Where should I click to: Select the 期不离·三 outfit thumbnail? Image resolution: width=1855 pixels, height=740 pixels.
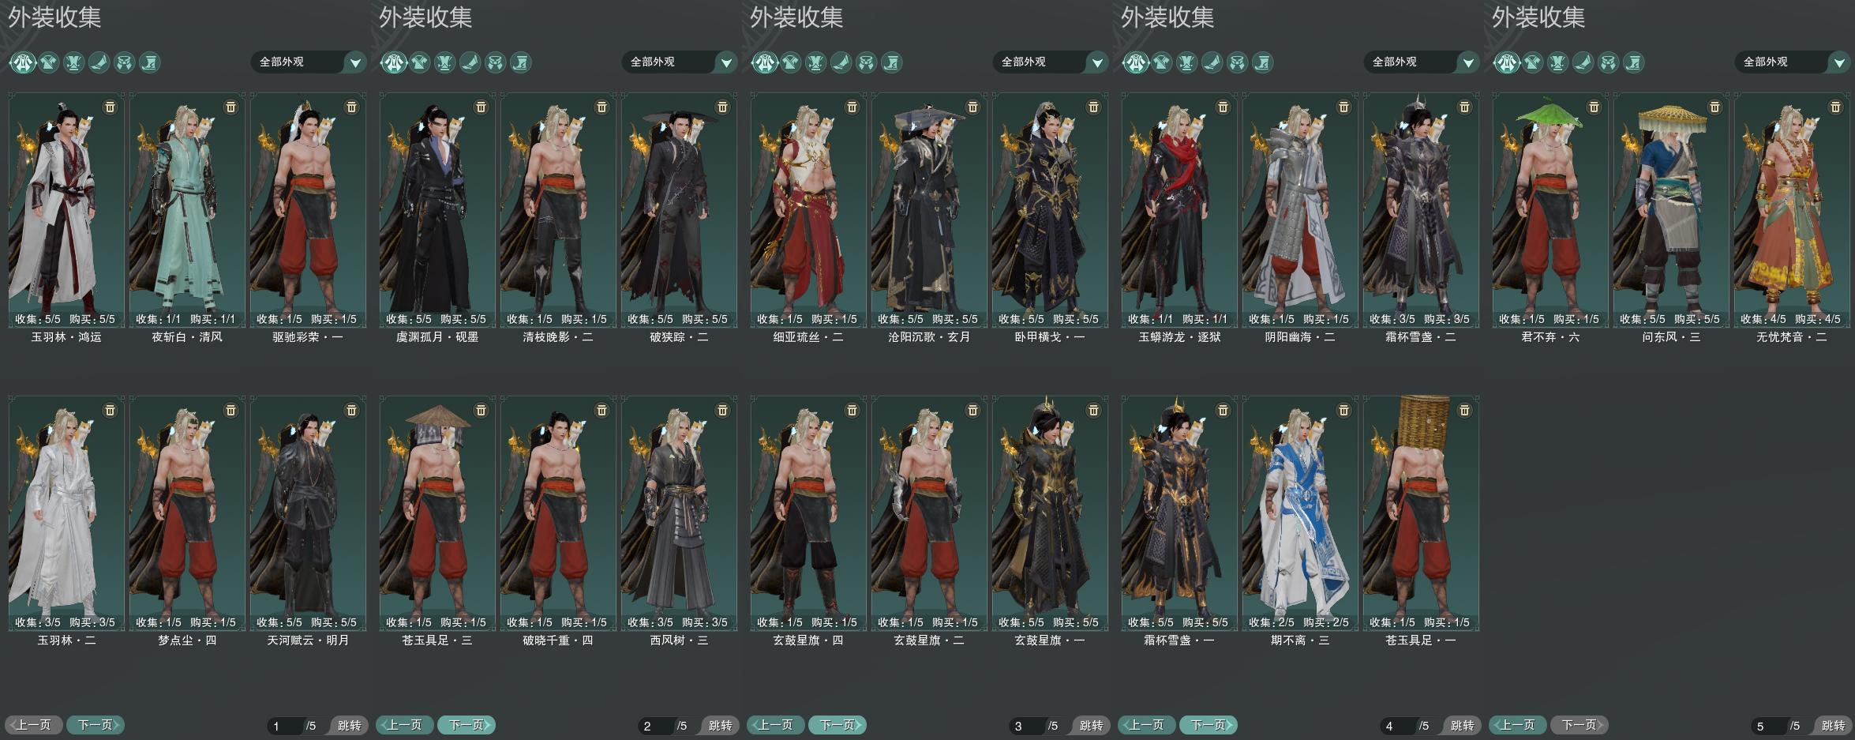[x=1300, y=513]
